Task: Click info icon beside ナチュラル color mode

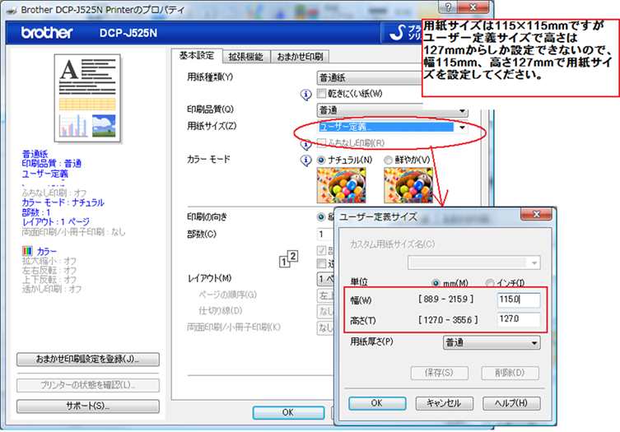Action: (x=305, y=160)
